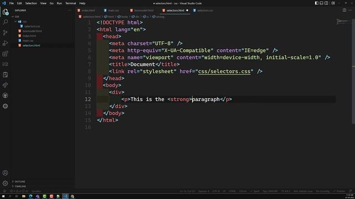
Task: Collapse the css subfolder in Explorer
Action: [43, 22]
